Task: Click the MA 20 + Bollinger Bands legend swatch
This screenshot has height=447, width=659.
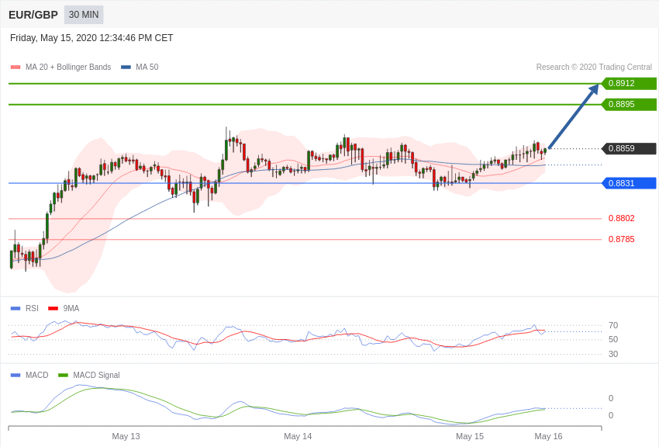Action: 16,68
